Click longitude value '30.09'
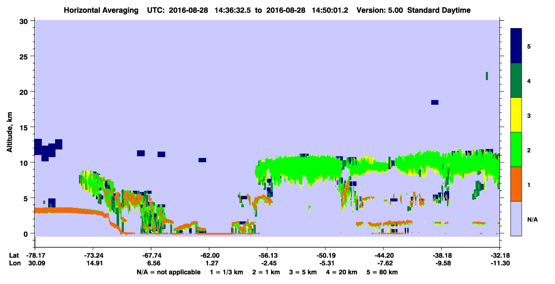This screenshot has width=555, height=284. point(36,264)
